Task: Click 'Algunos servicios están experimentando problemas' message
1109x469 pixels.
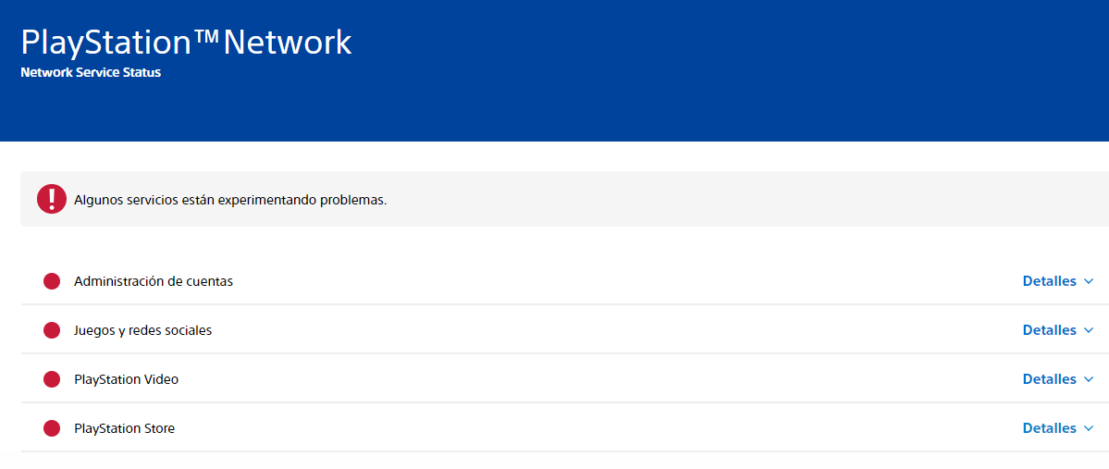Action: [x=230, y=200]
